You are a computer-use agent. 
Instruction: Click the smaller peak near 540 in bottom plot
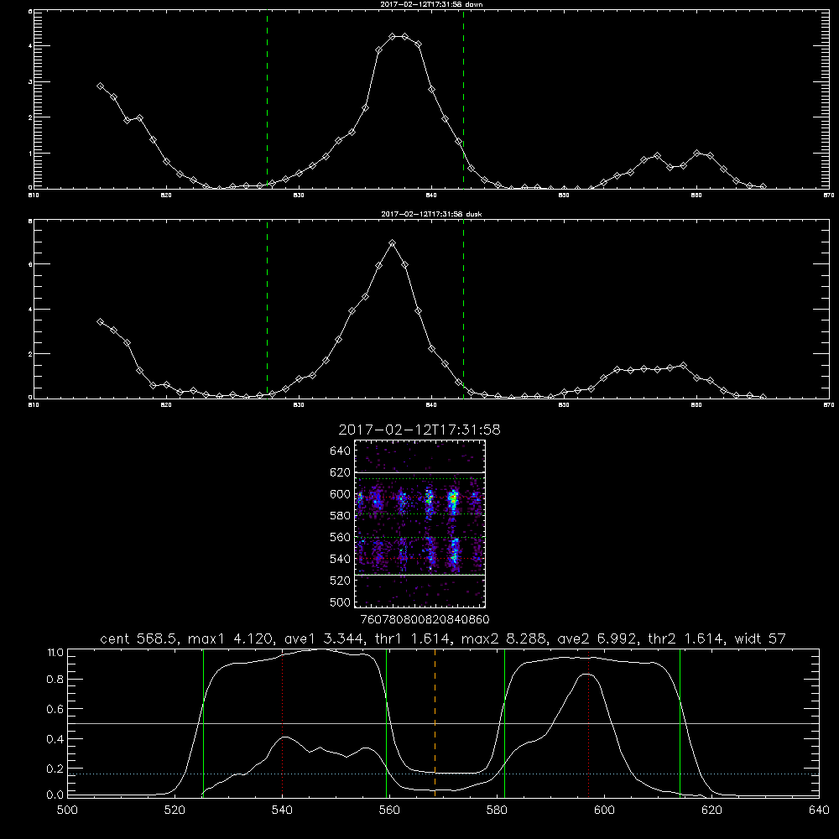(x=285, y=737)
